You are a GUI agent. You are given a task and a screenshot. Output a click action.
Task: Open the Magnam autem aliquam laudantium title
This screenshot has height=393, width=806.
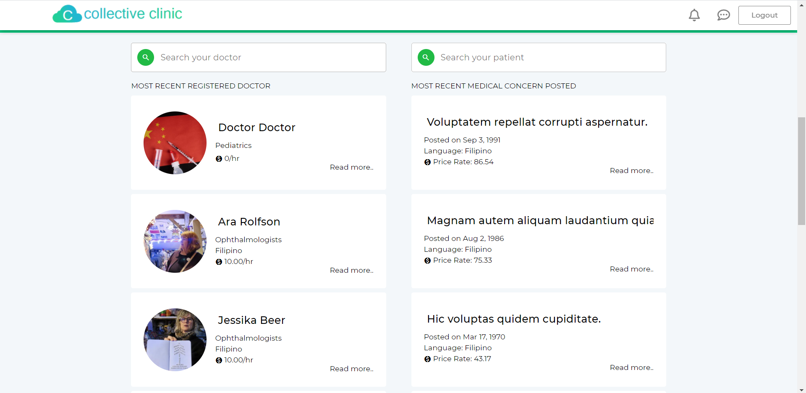(540, 220)
